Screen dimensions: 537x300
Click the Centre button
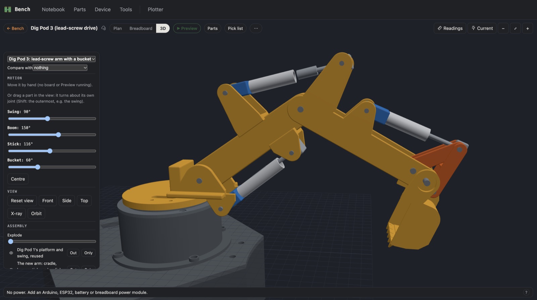click(x=18, y=179)
